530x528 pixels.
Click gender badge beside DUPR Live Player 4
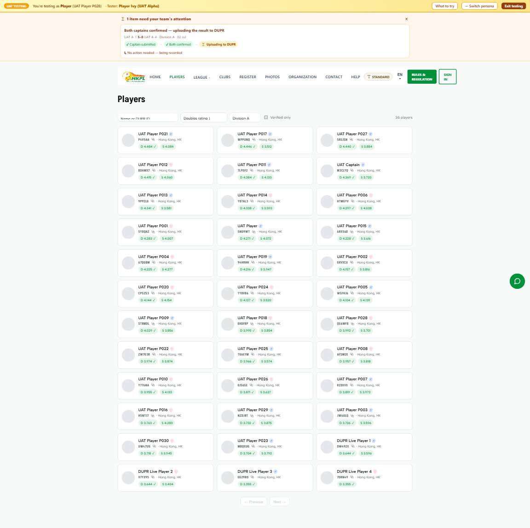374,471
